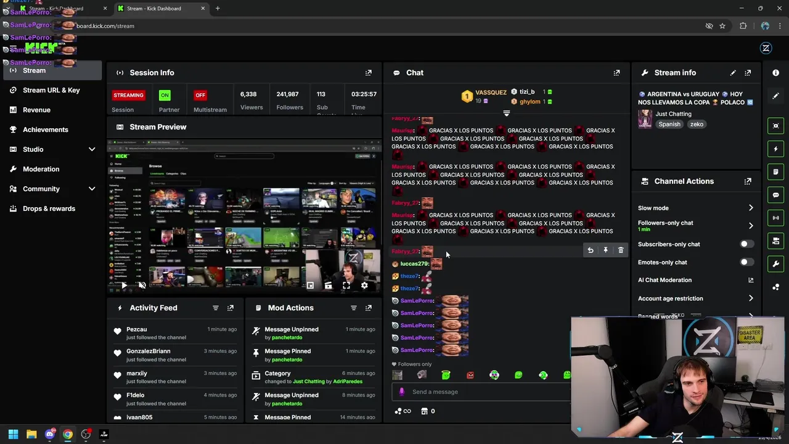Go to Revenue in sidebar

pyautogui.click(x=52, y=110)
